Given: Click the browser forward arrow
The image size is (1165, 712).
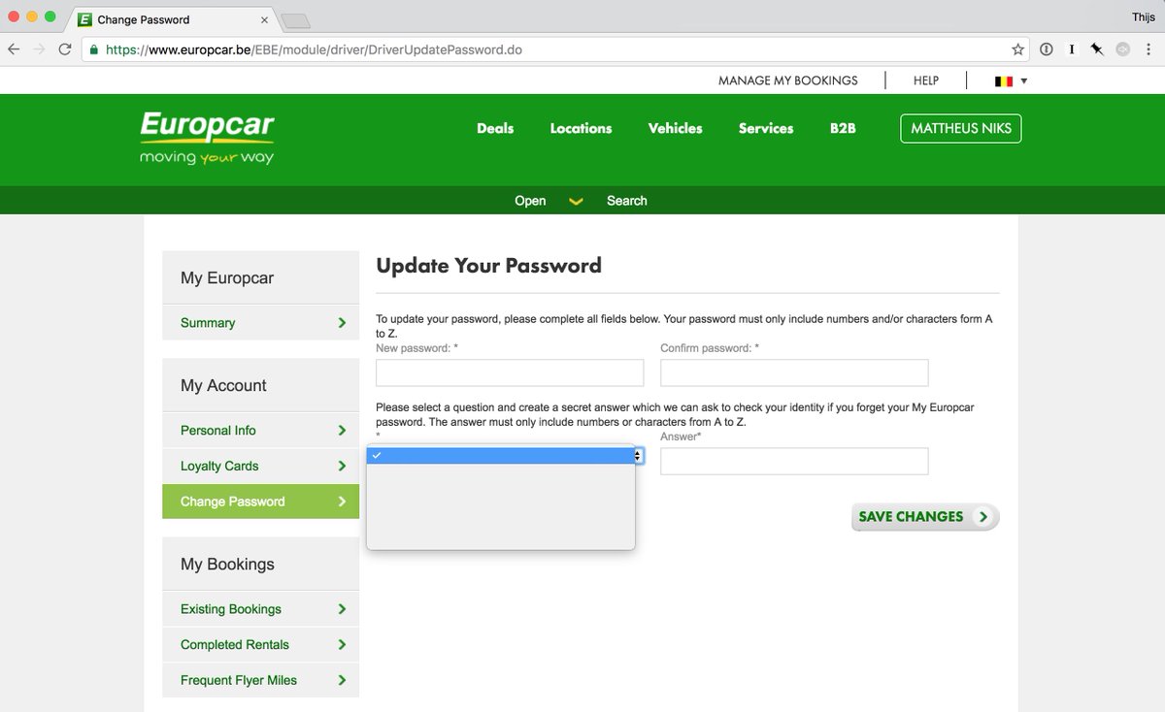Looking at the screenshot, I should [39, 49].
